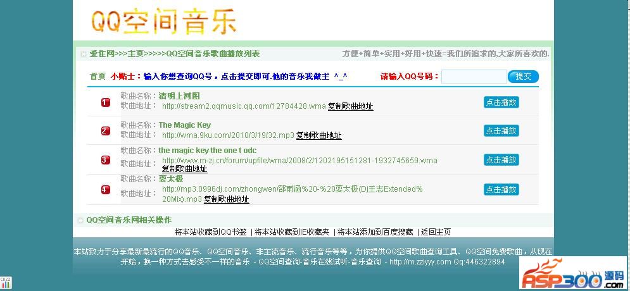Click the mp3.0996dj.com song URL

[292, 194]
